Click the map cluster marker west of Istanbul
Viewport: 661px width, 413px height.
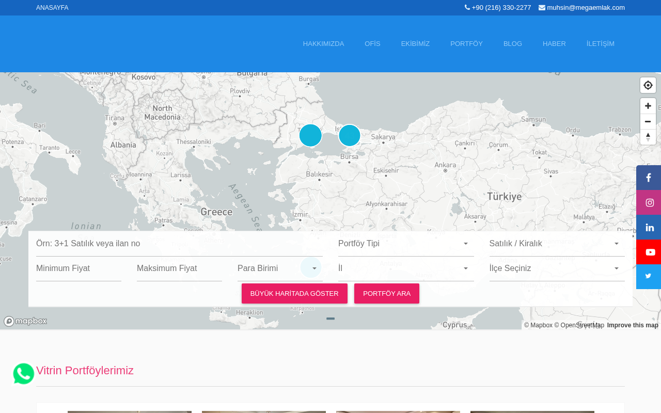coord(310,135)
